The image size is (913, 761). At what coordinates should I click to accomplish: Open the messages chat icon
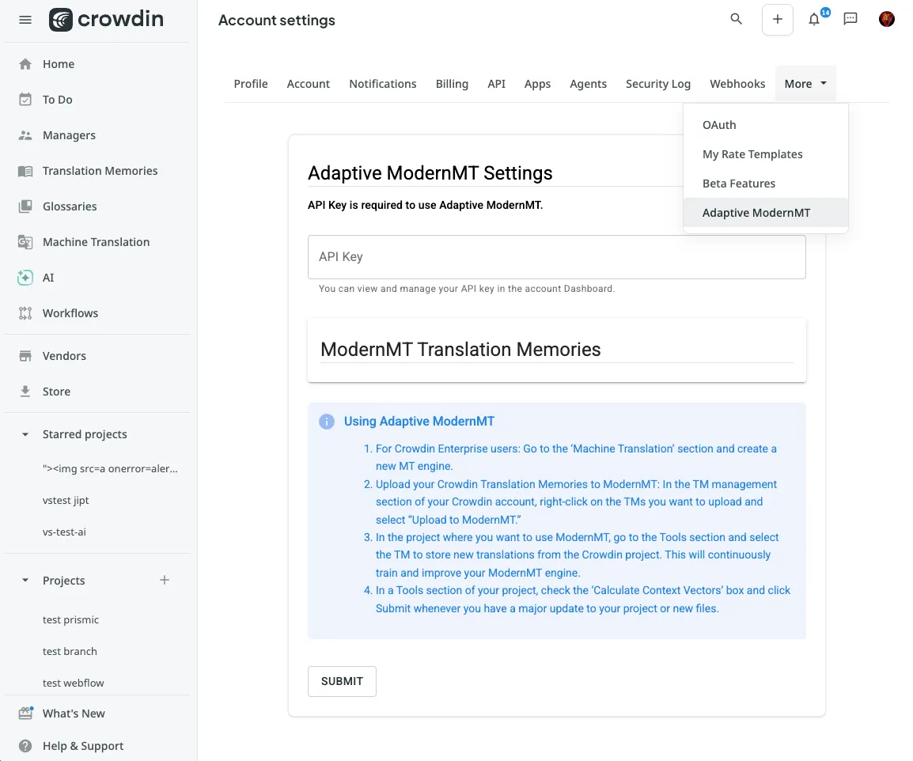(x=850, y=19)
